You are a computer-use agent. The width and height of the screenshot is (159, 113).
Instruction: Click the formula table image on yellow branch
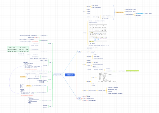pyautogui.click(x=98, y=33)
